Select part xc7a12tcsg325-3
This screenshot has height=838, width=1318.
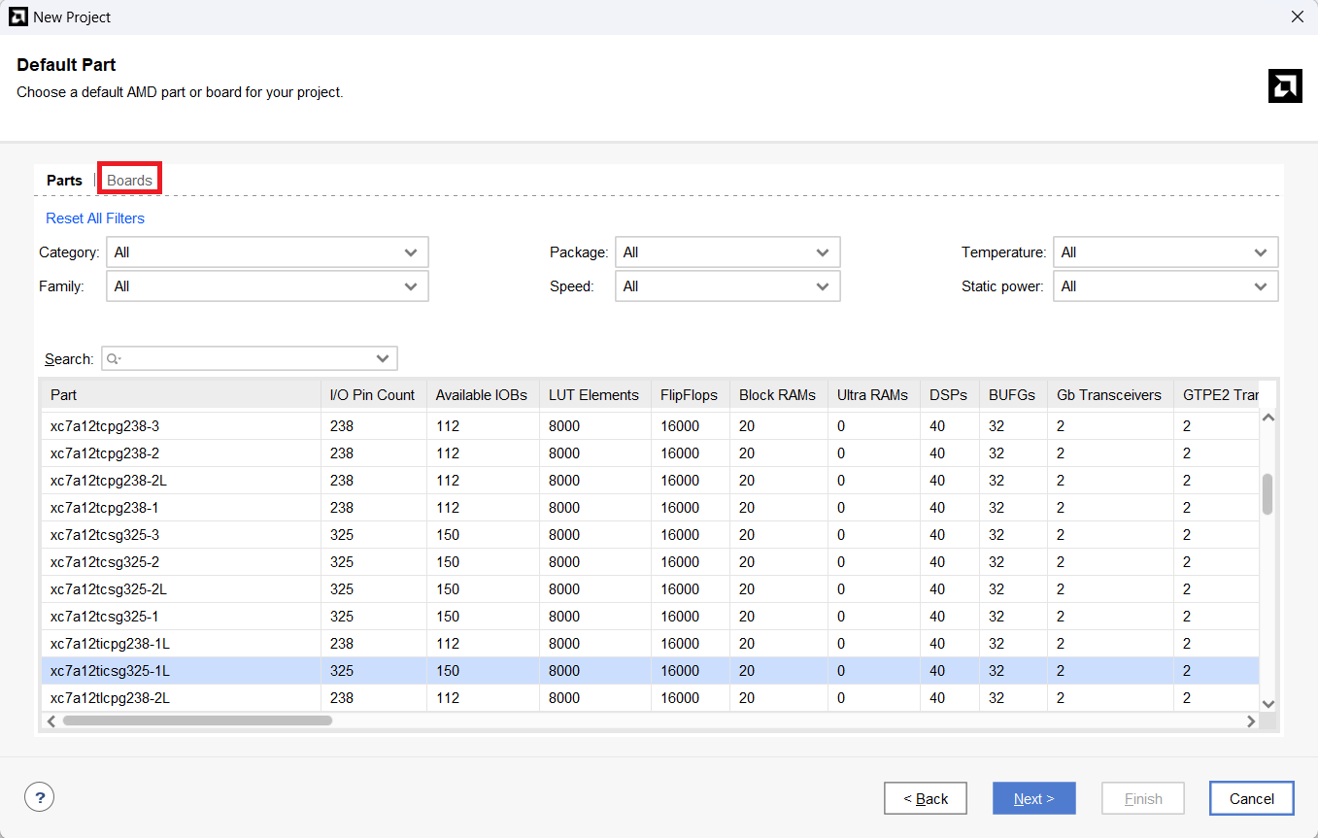650,535
